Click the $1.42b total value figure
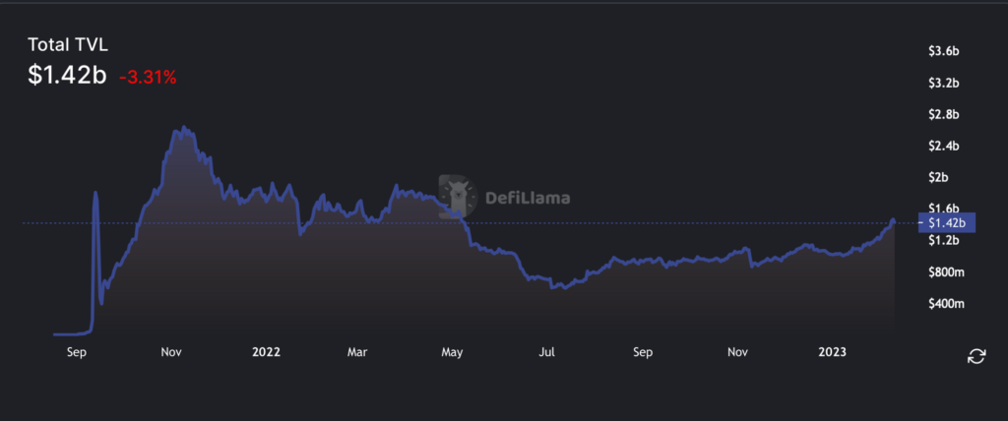 pyautogui.click(x=67, y=75)
